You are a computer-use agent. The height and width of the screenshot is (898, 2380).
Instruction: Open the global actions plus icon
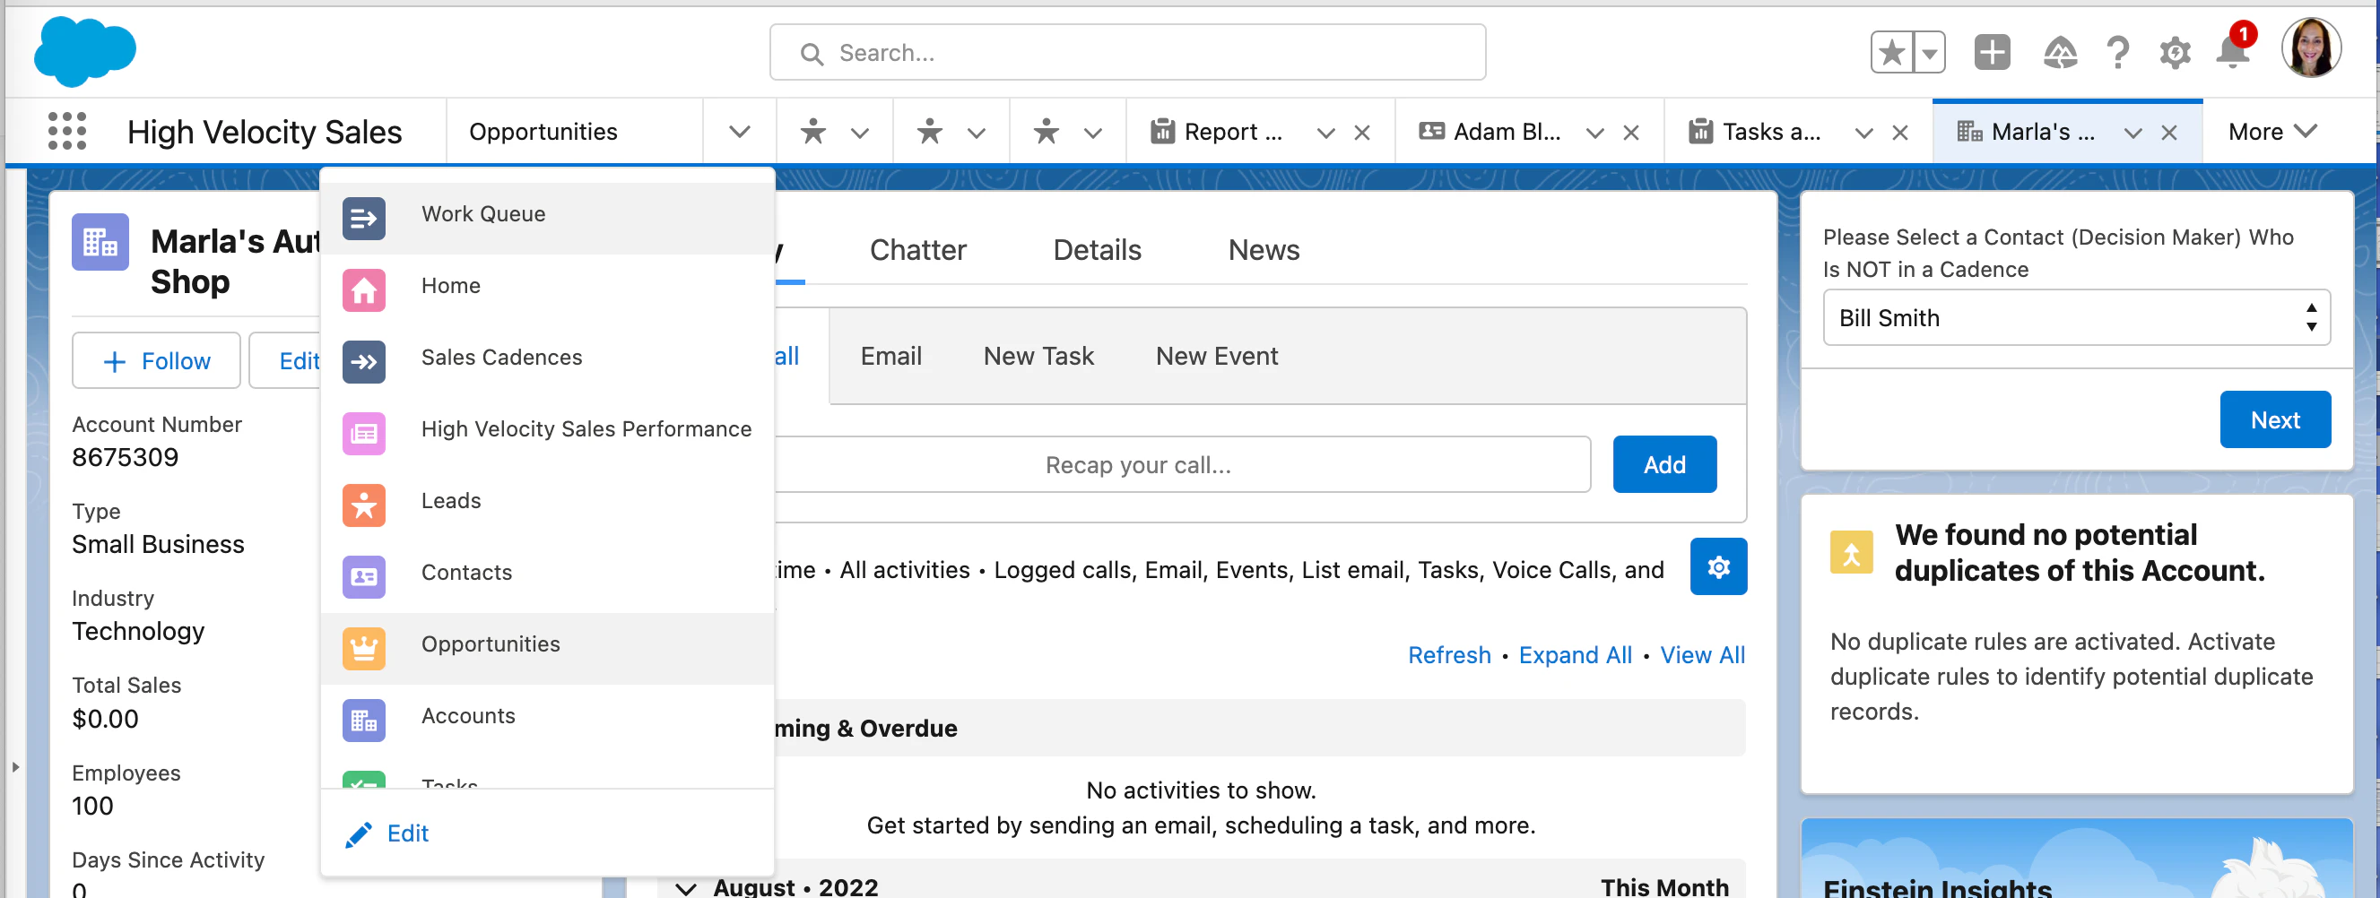(1992, 53)
